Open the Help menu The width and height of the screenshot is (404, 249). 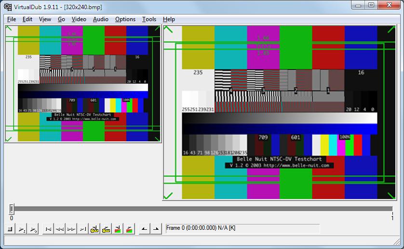[169, 19]
